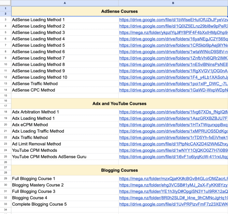Screen dimensions: 228x214
Task: Open the Adx Loading Traffic Method link
Action: (174, 131)
